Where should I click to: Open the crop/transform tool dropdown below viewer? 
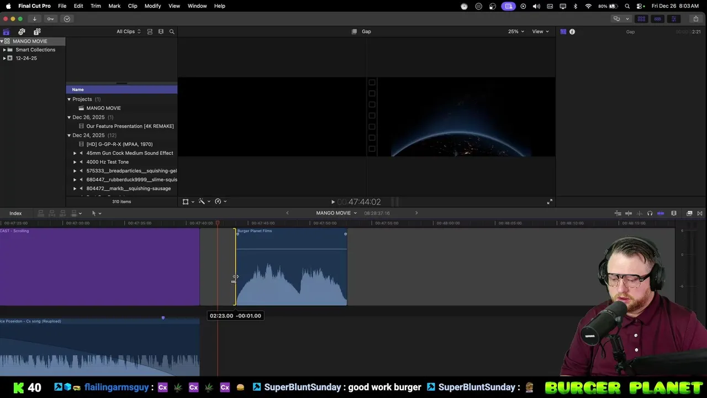click(x=188, y=202)
